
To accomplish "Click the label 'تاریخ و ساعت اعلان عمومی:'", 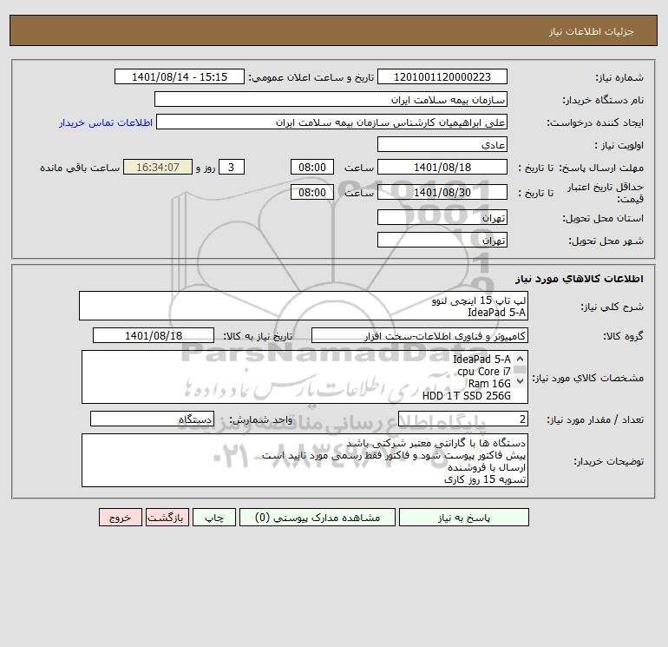I will (311, 77).
